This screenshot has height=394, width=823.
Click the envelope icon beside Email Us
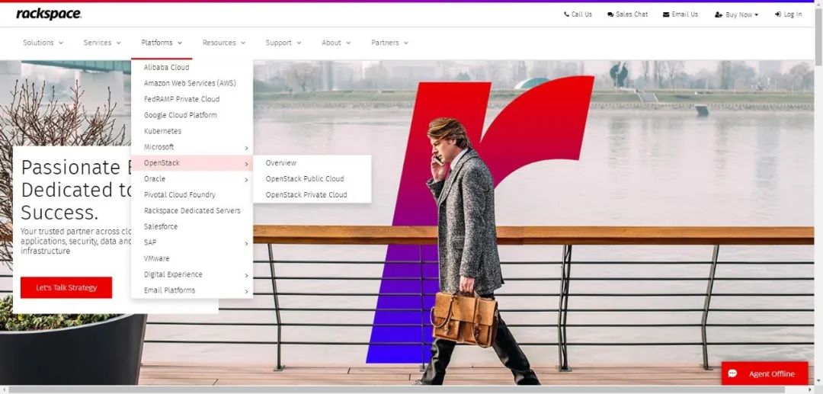(x=666, y=14)
